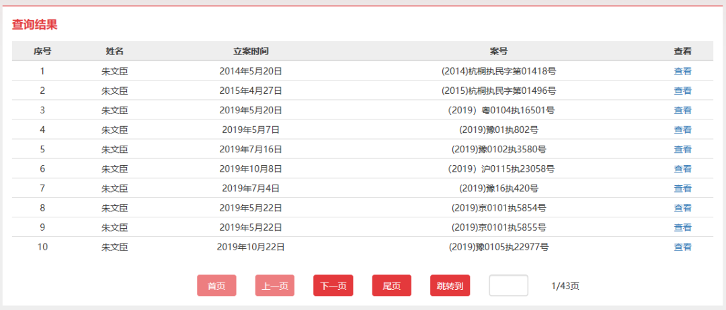
Task: Open 查看 link for case (2019)京0101执5854号
Action: tap(682, 209)
